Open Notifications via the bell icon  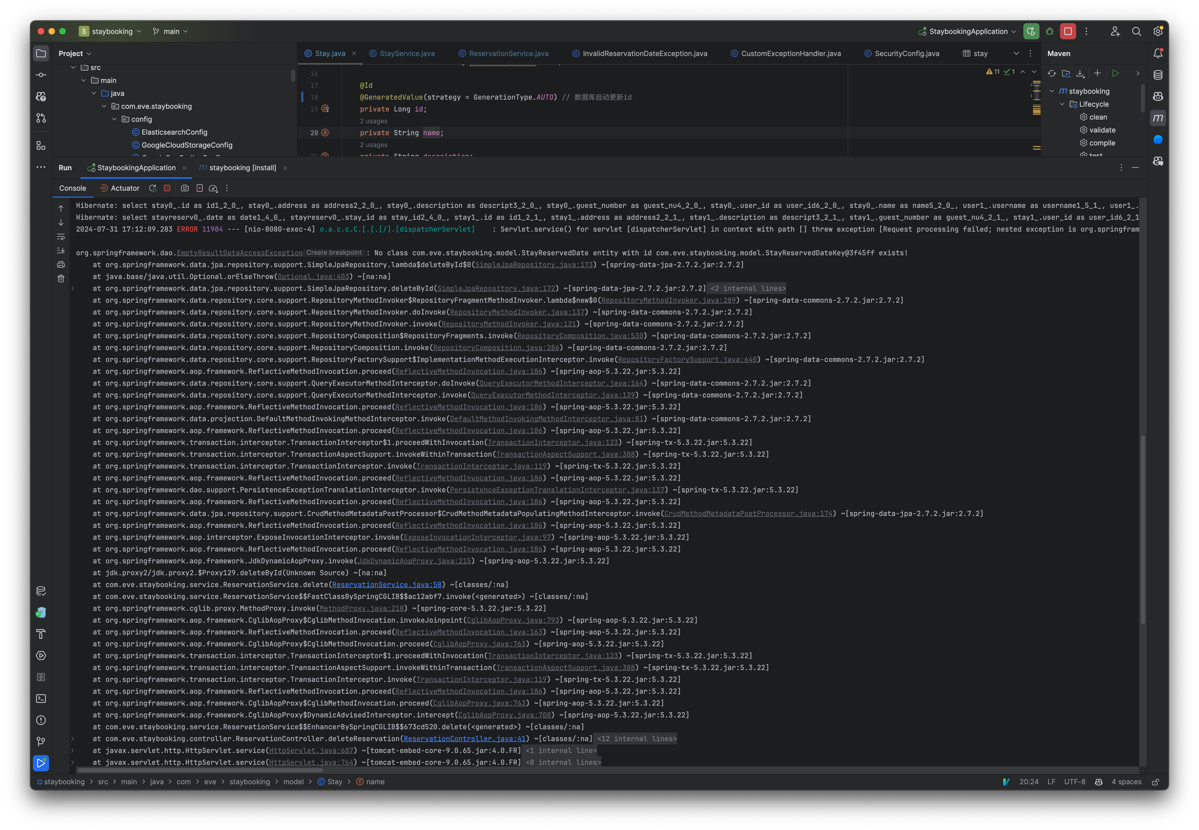tap(1158, 53)
